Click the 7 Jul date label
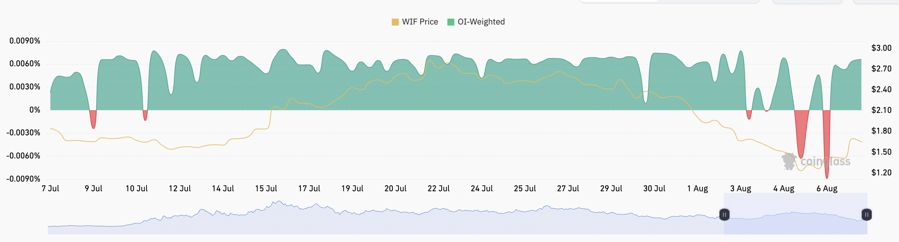This screenshot has width=899, height=242. coord(50,188)
